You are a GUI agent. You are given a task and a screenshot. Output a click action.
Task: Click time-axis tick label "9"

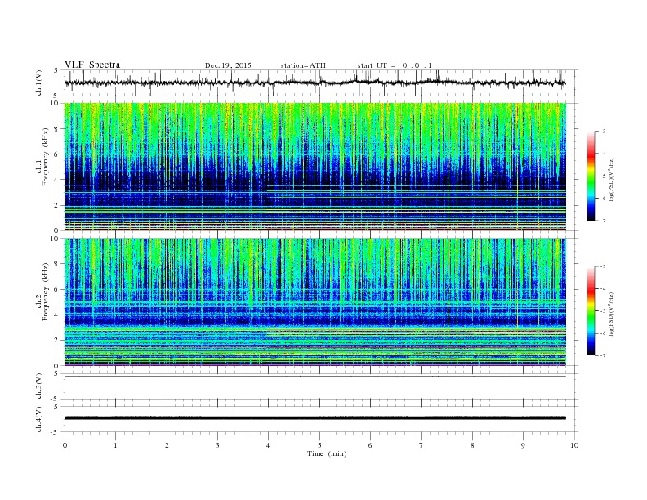click(523, 445)
